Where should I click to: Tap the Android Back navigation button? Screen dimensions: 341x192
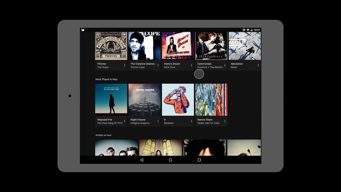[142, 160]
